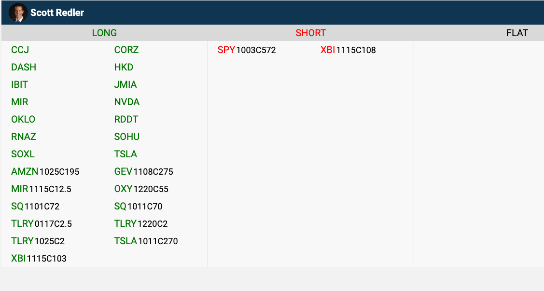Select the SHORT column header
The width and height of the screenshot is (544, 291).
click(310, 33)
